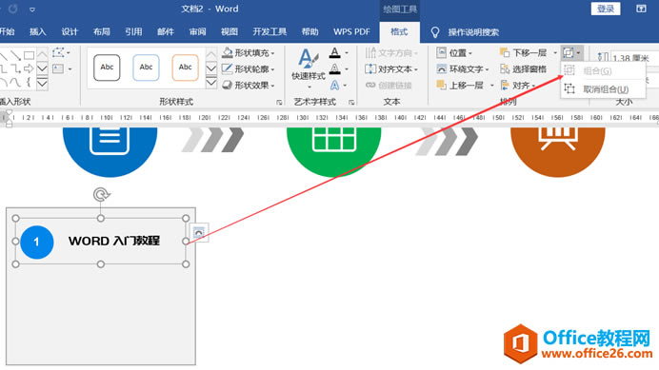
Task: Open the Layout (布局) tab
Action: tap(102, 32)
